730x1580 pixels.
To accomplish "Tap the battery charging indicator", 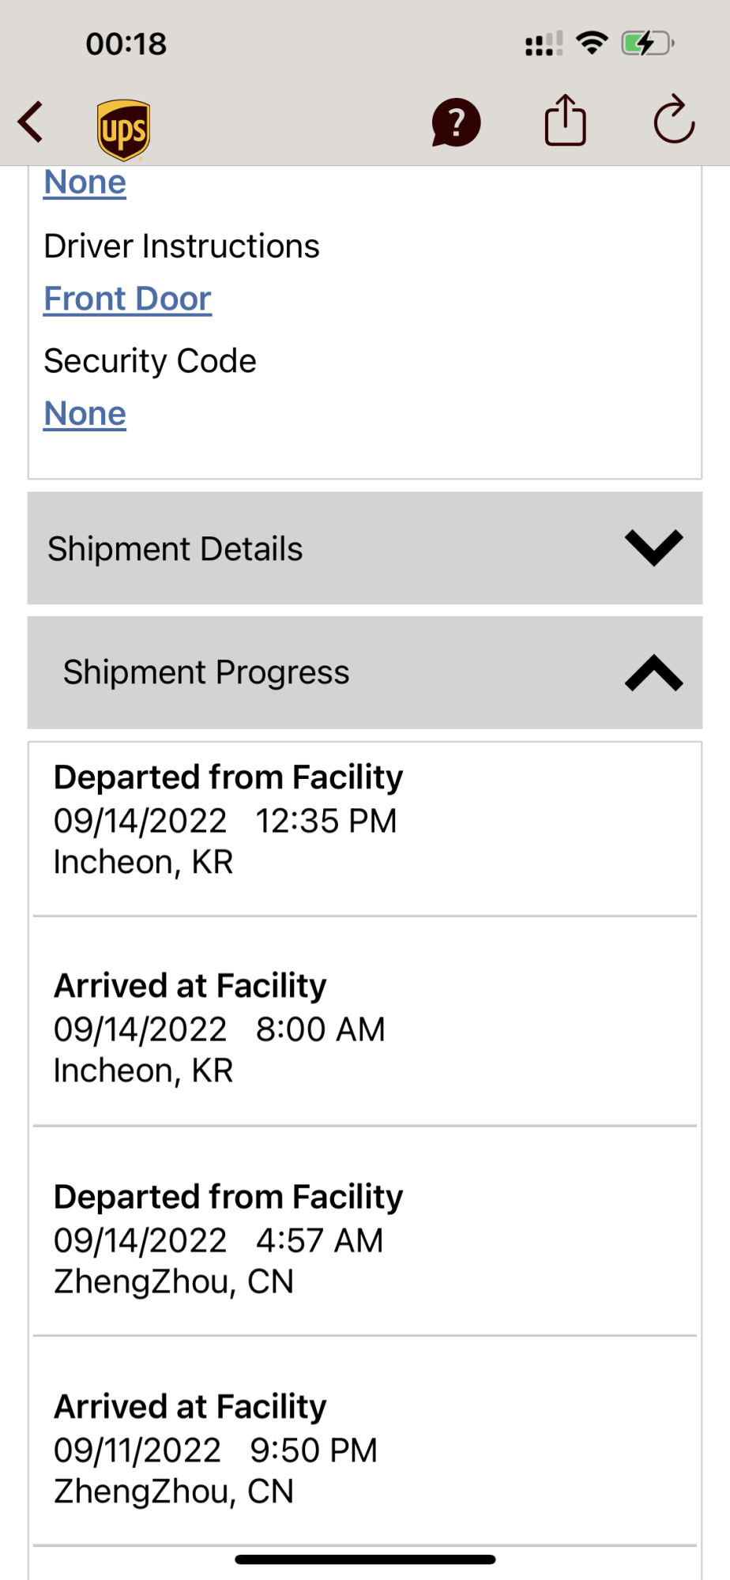I will [x=647, y=43].
